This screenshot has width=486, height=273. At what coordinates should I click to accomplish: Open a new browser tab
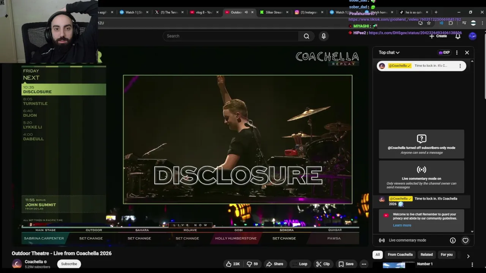(x=436, y=12)
